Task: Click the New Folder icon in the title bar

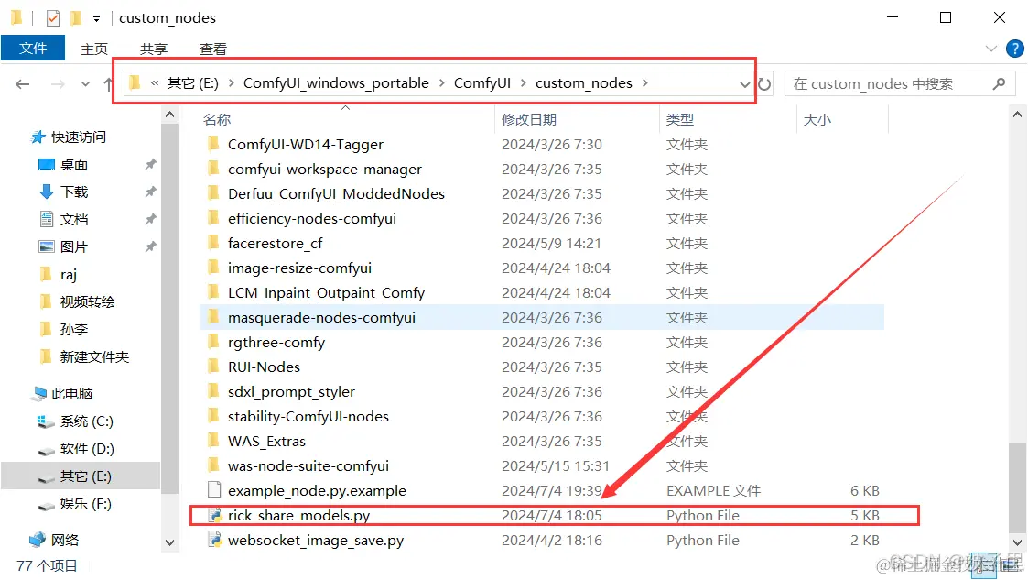Action: 76,17
